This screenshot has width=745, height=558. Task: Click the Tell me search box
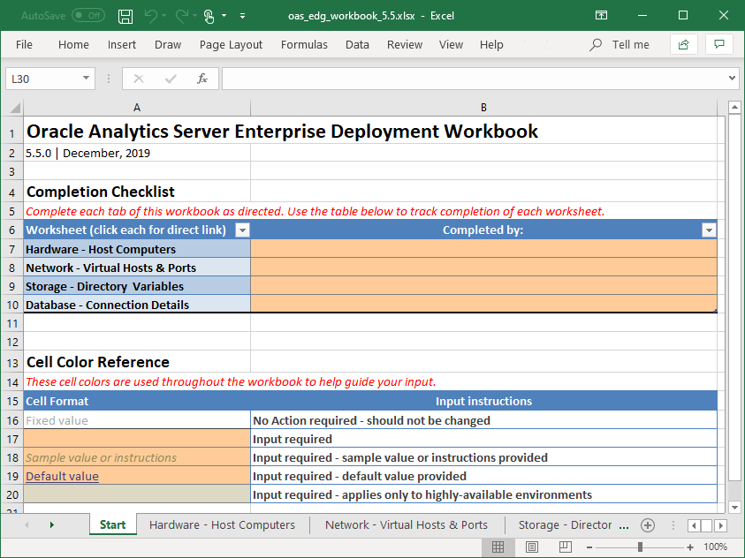[x=620, y=45]
